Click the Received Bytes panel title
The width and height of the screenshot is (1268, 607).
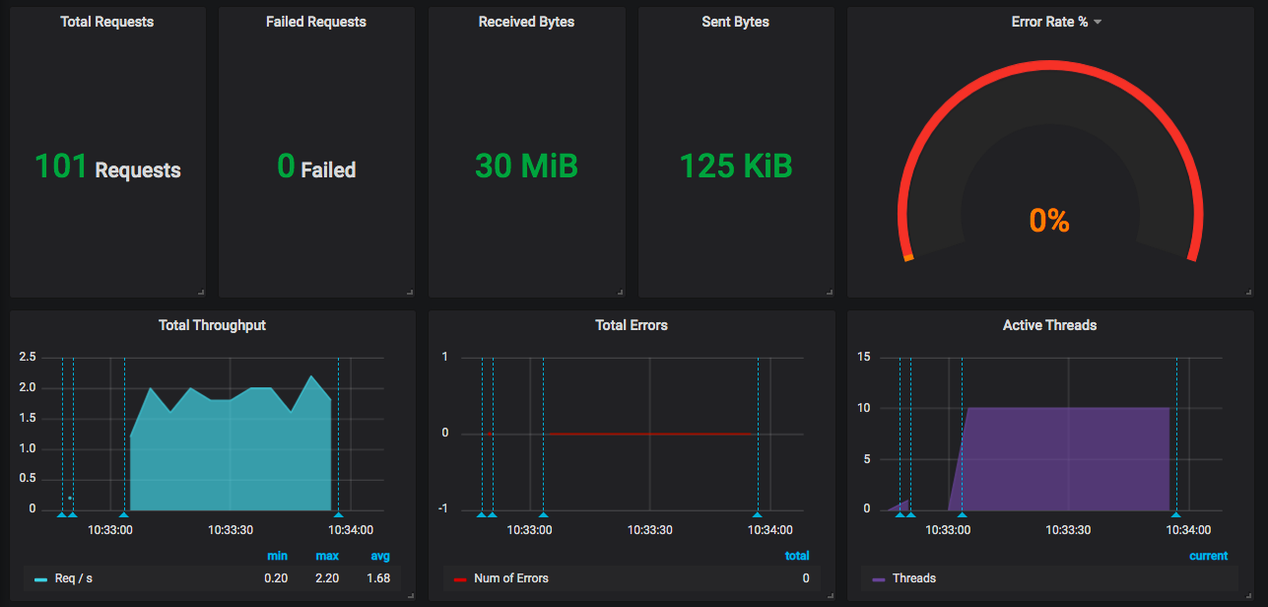(x=526, y=22)
